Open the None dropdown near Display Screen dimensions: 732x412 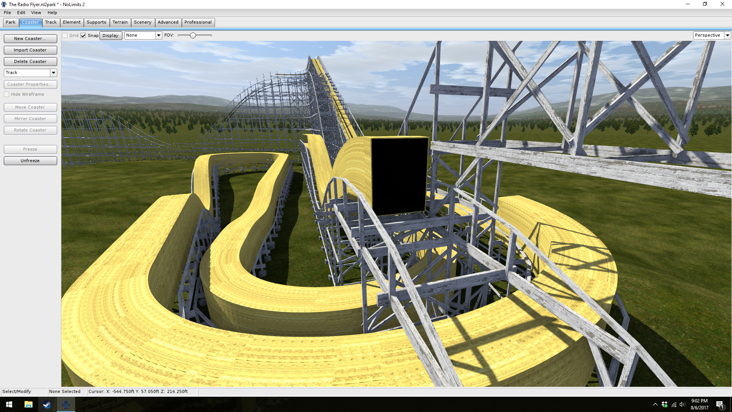[159, 35]
